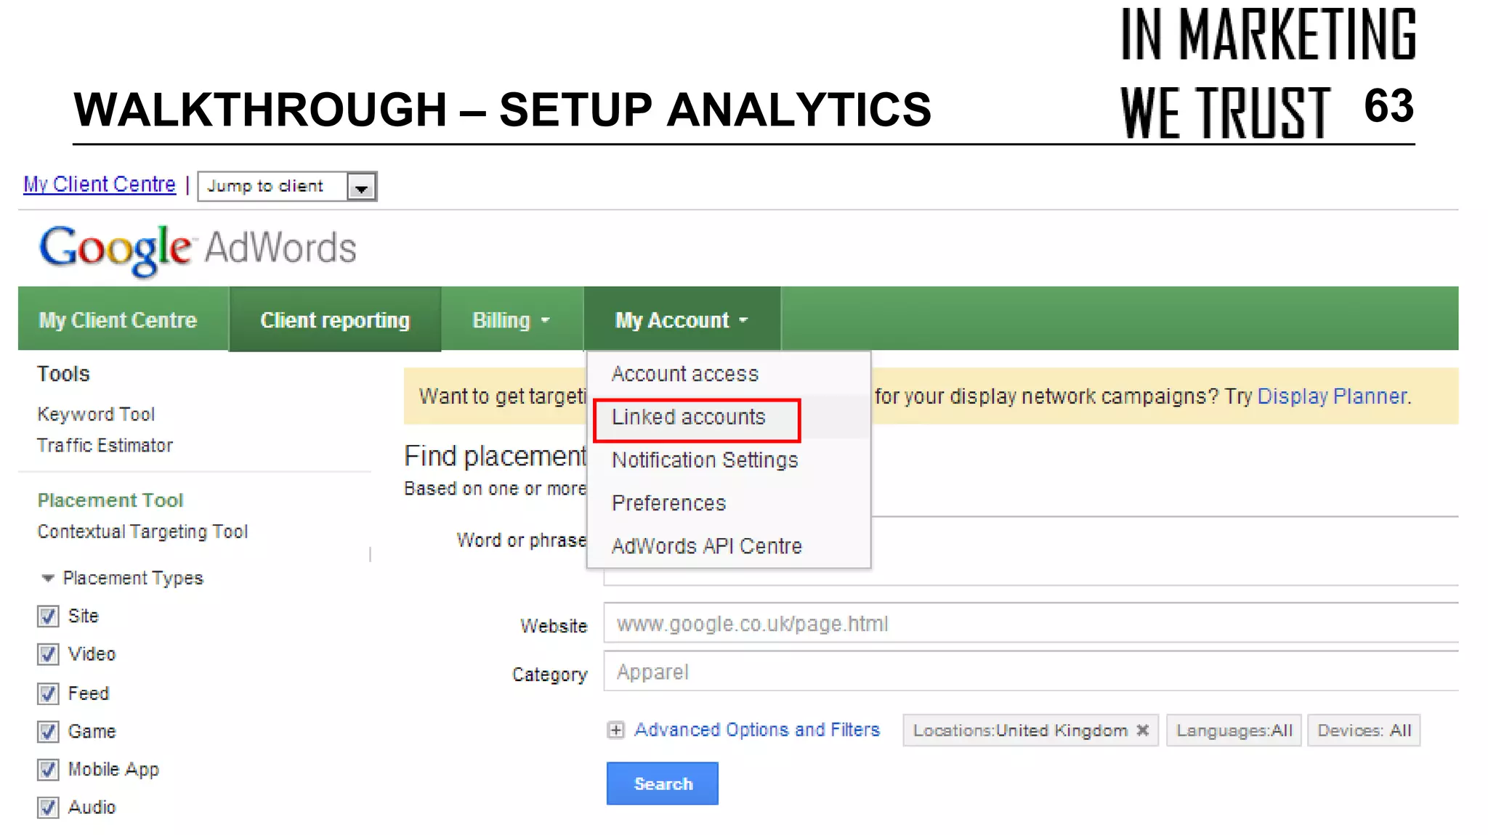This screenshot has height=835, width=1488.
Task: Remove the United Kingdom location filter
Action: pos(1143,730)
